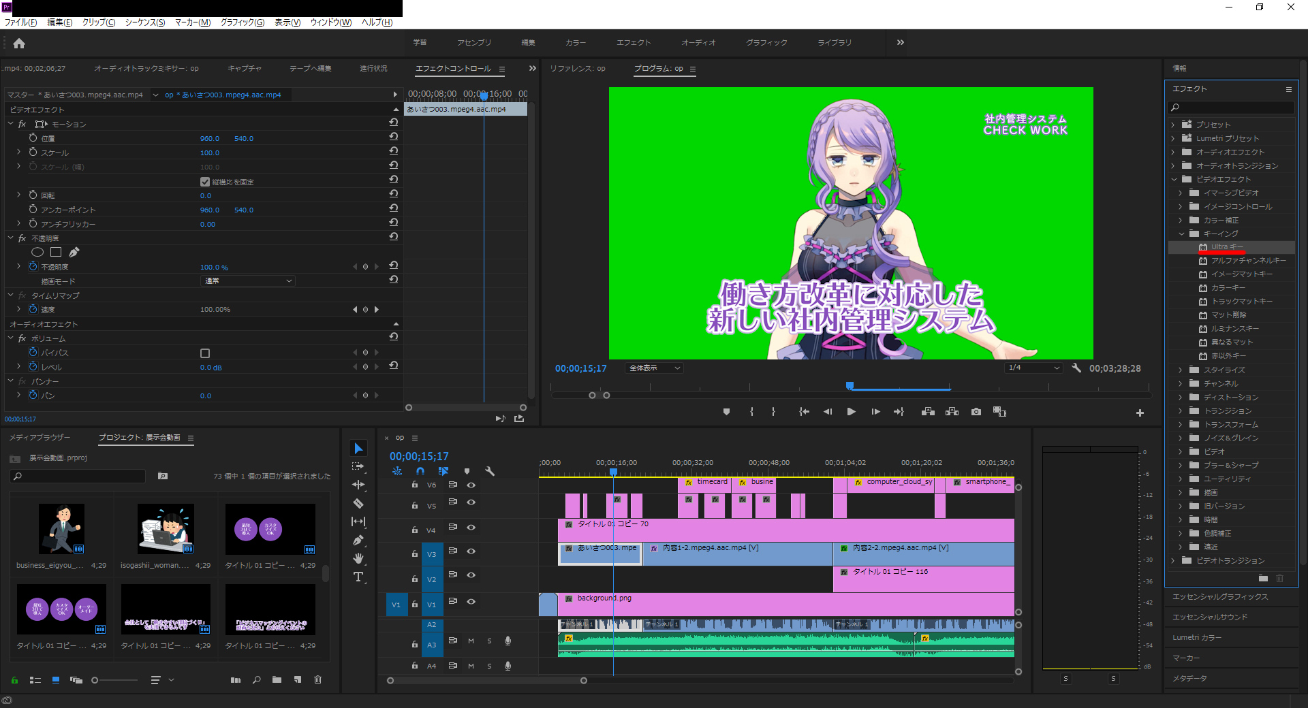This screenshot has width=1308, height=708.
Task: Toggle Snap magnet in timeline
Action: click(420, 471)
